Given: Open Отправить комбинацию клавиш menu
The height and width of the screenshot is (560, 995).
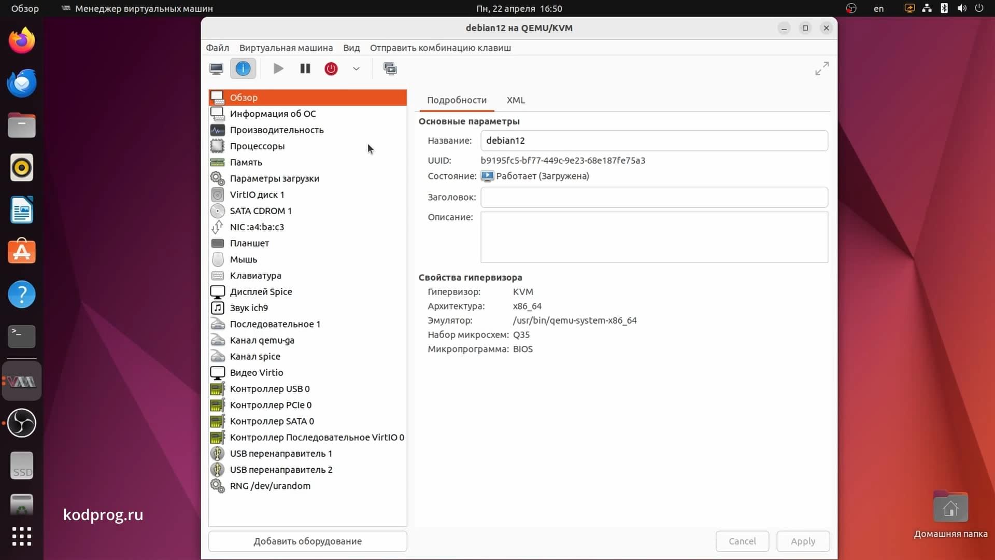Looking at the screenshot, I should click(x=440, y=48).
